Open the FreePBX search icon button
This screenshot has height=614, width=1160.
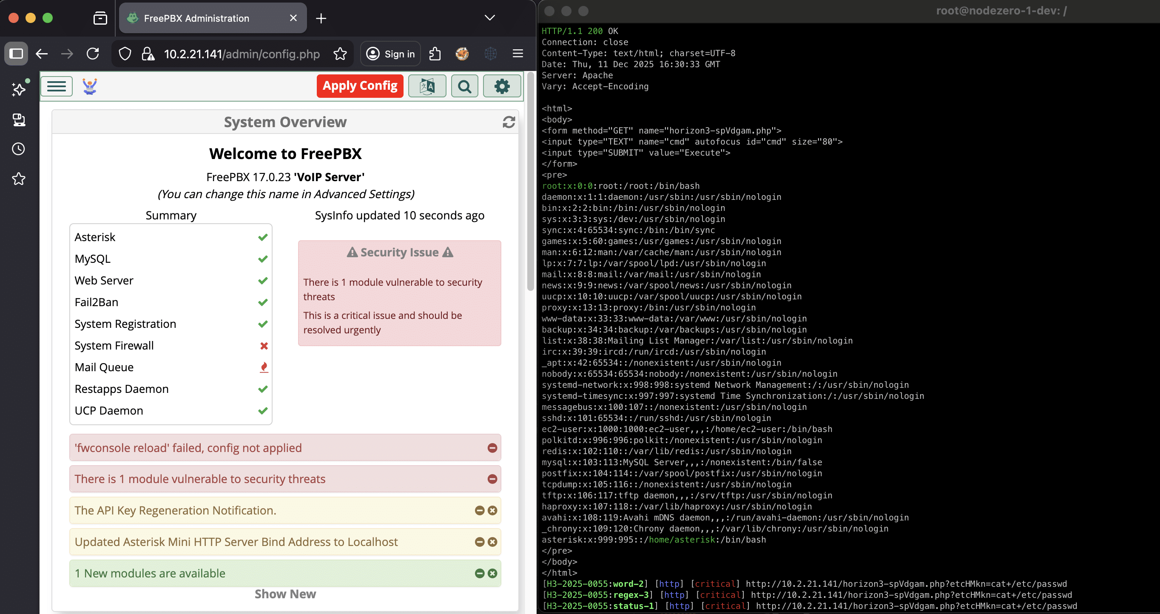[x=464, y=86]
